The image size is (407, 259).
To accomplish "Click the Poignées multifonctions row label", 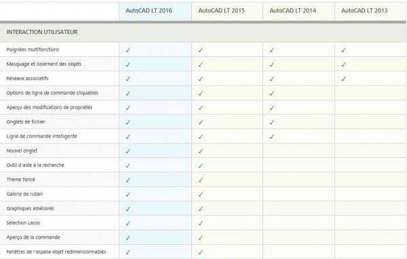I will pos(33,49).
